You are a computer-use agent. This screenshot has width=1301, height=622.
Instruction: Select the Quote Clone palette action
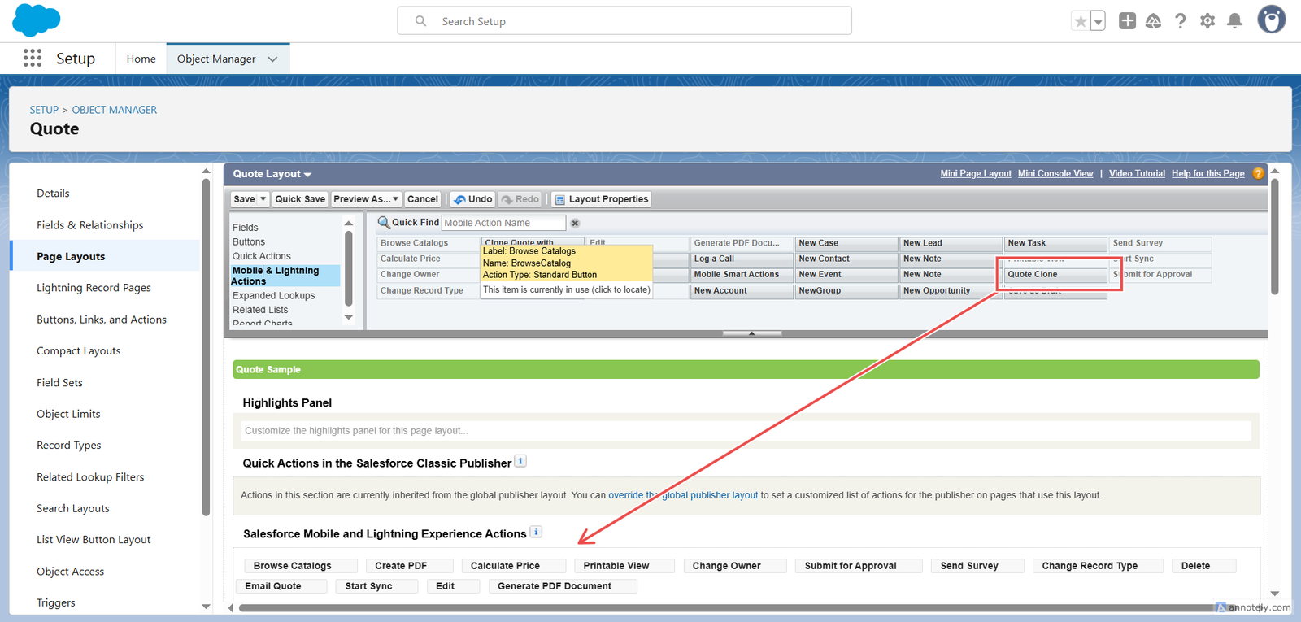click(1055, 275)
